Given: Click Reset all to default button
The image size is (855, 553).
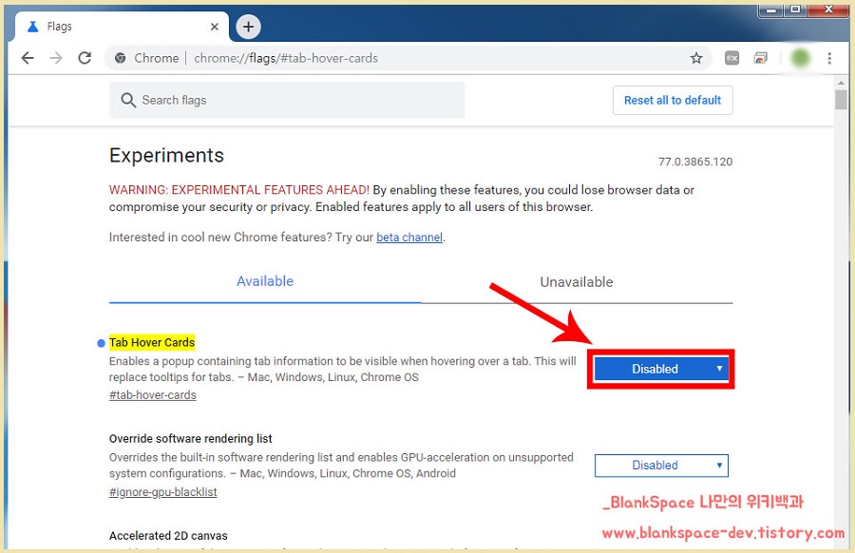Looking at the screenshot, I should pos(673,101).
